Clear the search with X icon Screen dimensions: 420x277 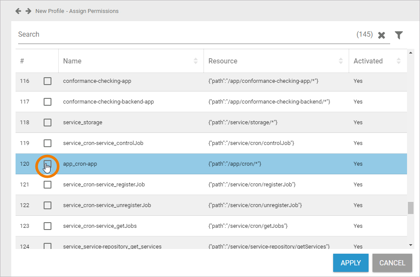point(382,35)
